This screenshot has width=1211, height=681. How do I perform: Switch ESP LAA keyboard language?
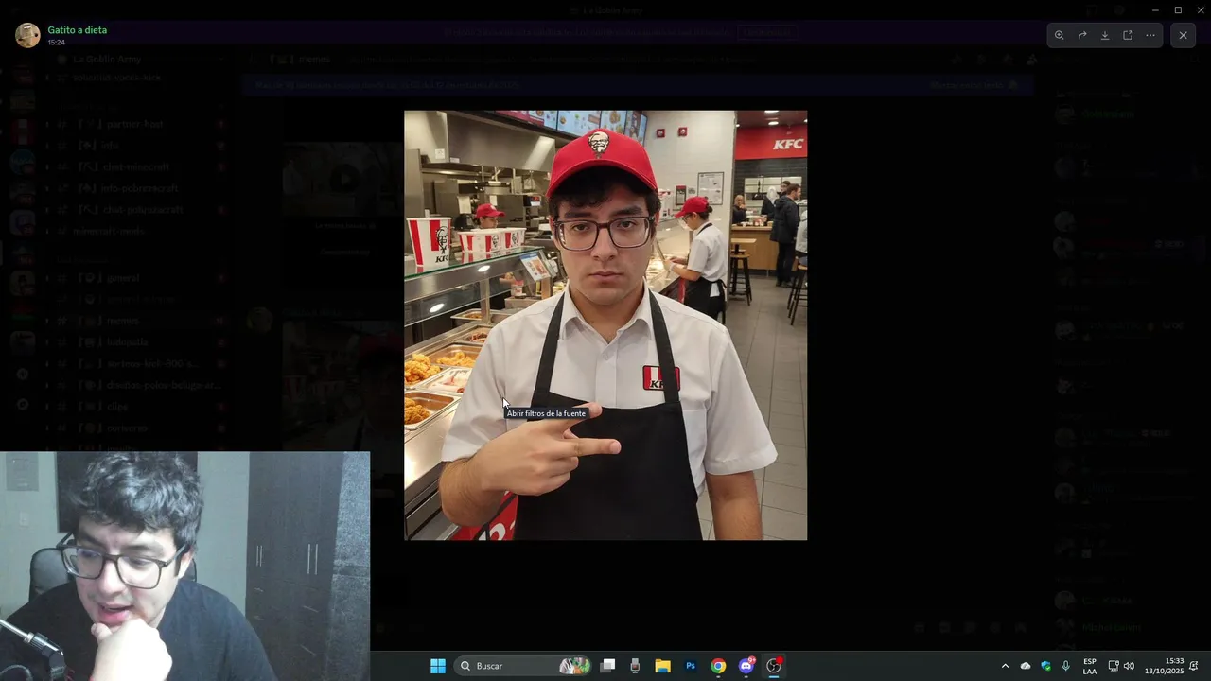coord(1090,666)
